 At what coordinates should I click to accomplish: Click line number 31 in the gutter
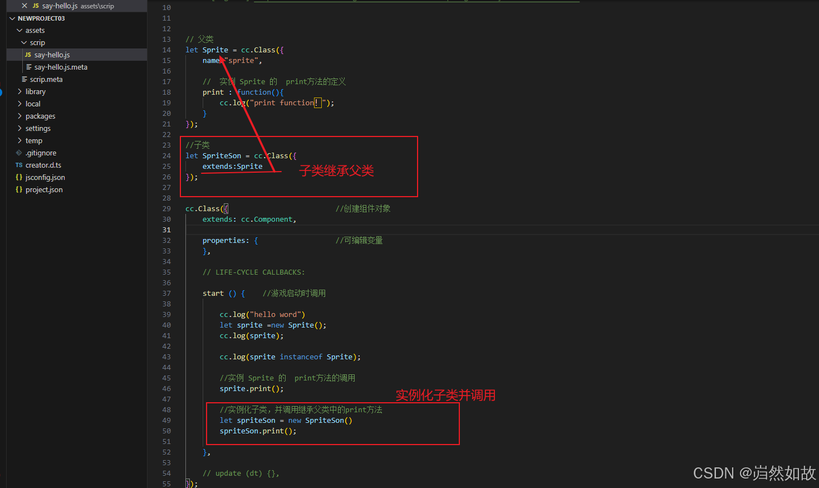pos(166,230)
